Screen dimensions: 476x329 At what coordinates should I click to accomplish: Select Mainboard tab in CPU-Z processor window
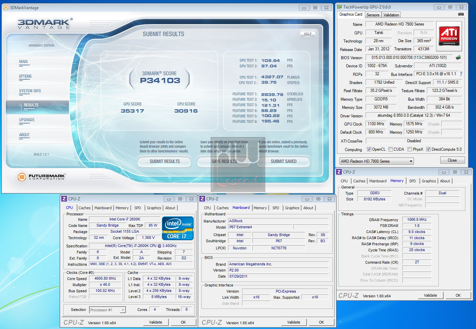click(x=103, y=208)
